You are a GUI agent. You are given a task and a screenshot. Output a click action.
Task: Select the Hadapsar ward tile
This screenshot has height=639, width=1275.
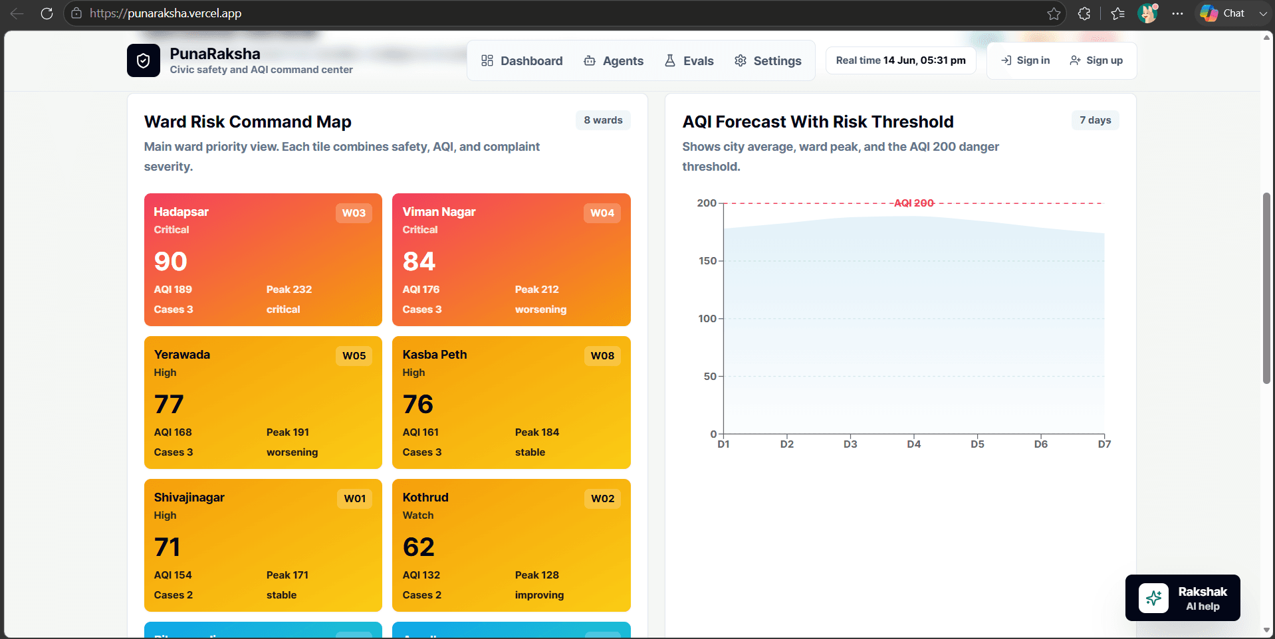click(x=263, y=260)
